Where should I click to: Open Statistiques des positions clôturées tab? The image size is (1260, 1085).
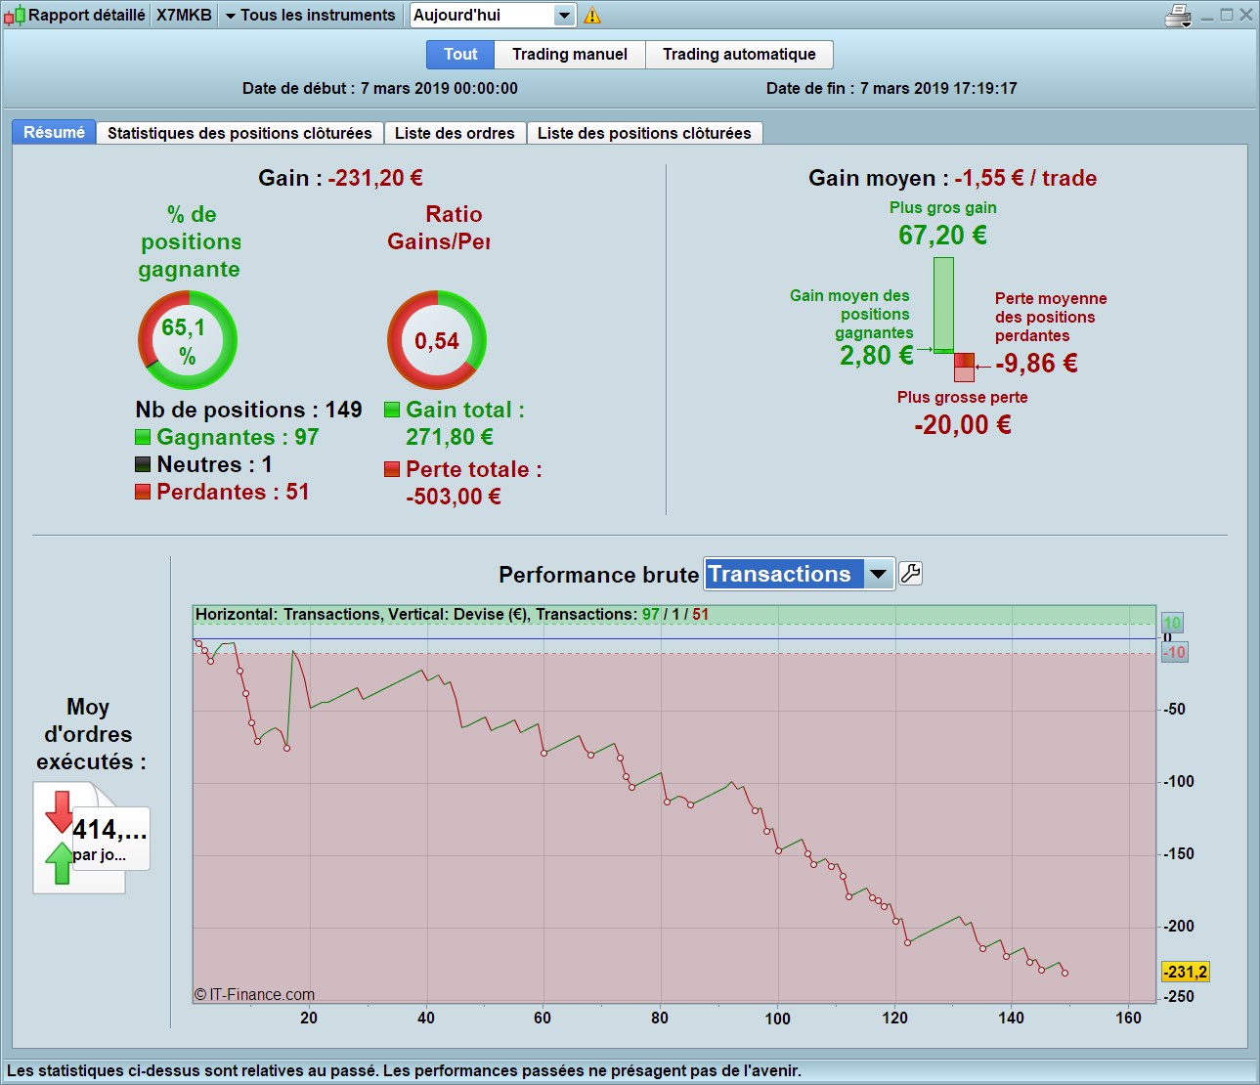click(239, 133)
